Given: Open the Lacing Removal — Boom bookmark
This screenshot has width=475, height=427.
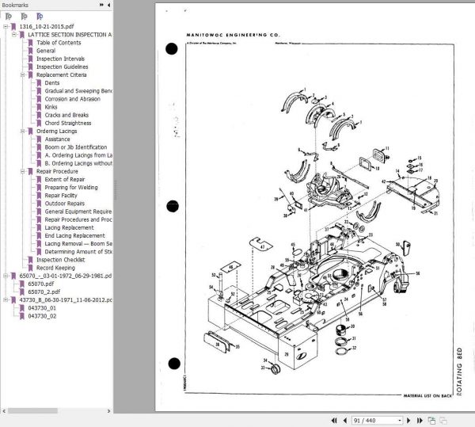Looking at the screenshot, I should click(x=78, y=244).
